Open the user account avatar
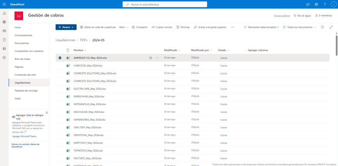This screenshot has width=338, height=166. coord(333,4)
